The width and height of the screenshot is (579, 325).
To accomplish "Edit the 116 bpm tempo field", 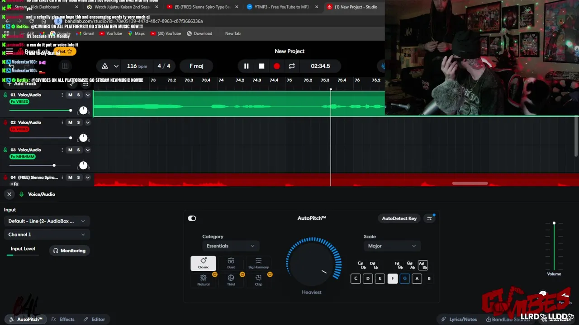I will (x=137, y=66).
